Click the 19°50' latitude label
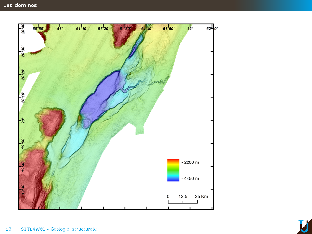Image resolution: width=312 pixels, height=234 pixels. point(23,143)
